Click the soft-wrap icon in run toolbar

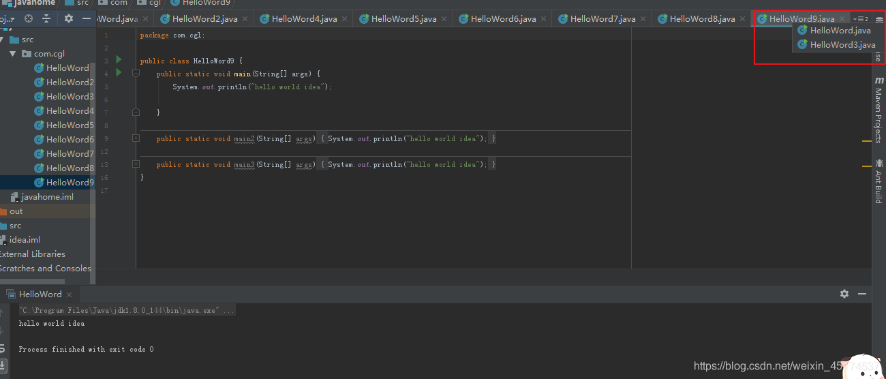coord(3,347)
